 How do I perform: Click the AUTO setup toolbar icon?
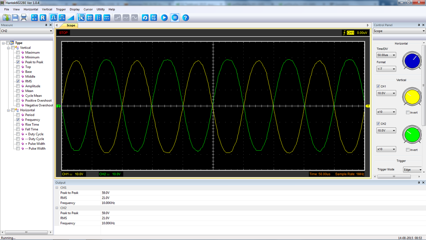153,18
